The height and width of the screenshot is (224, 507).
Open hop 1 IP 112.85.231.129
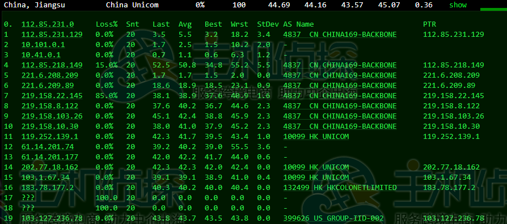pos(52,35)
